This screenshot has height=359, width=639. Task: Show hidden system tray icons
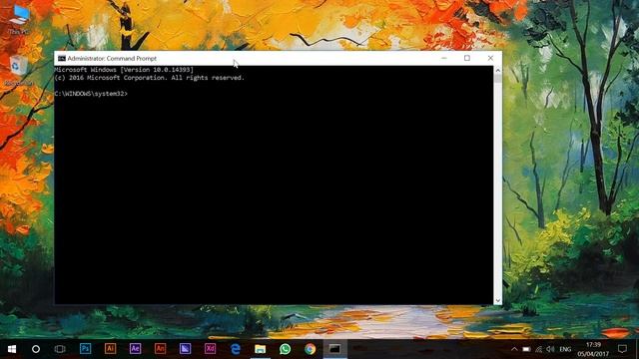pos(514,349)
